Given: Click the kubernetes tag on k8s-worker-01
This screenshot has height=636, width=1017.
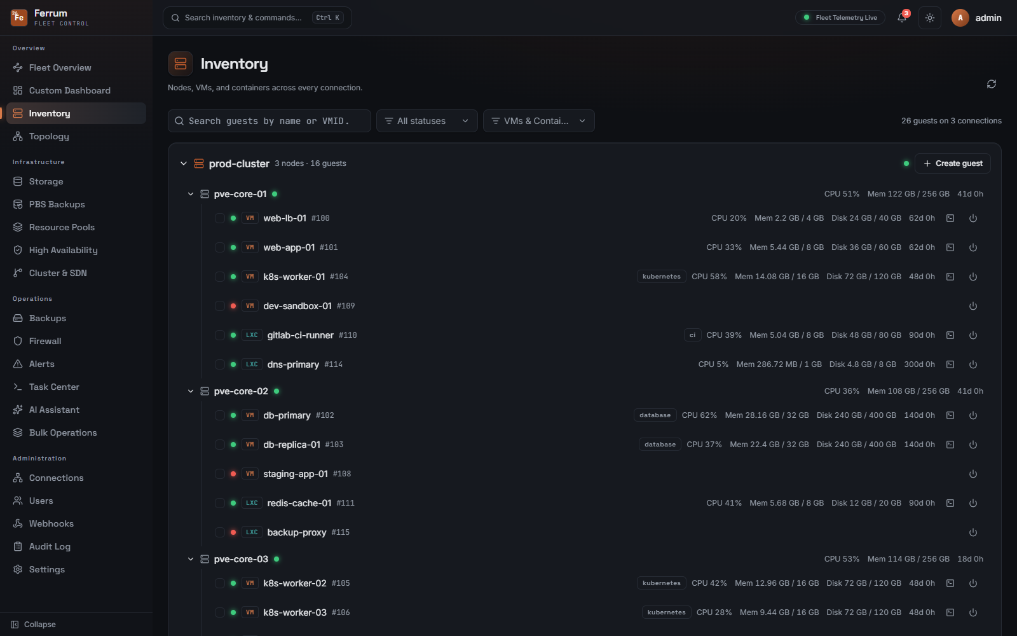Looking at the screenshot, I should click(x=662, y=277).
